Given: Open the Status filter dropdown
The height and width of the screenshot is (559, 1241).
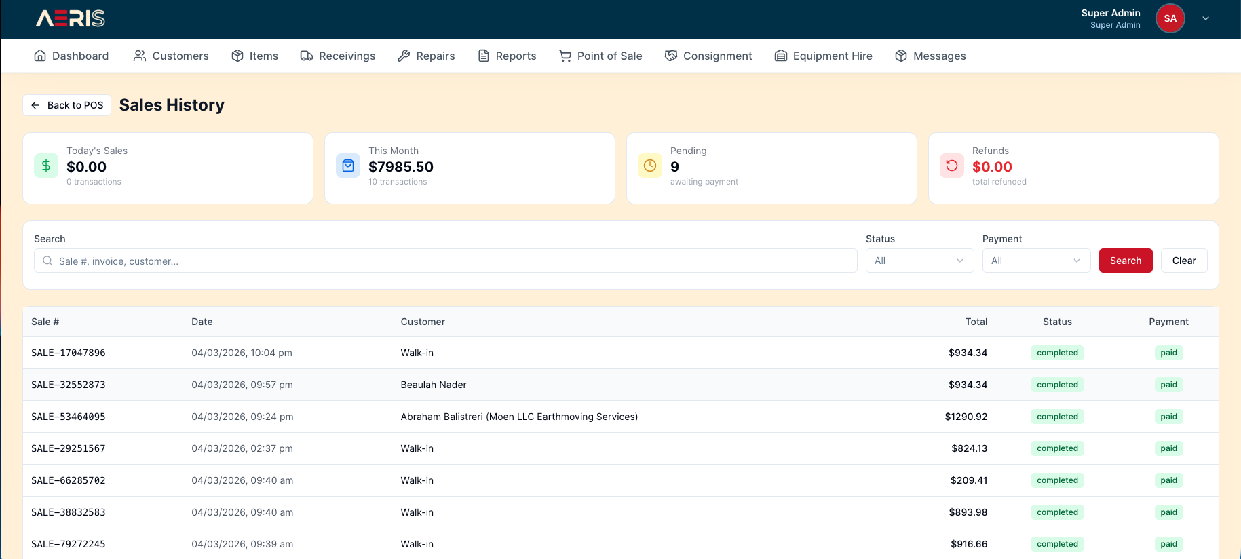Looking at the screenshot, I should (919, 261).
